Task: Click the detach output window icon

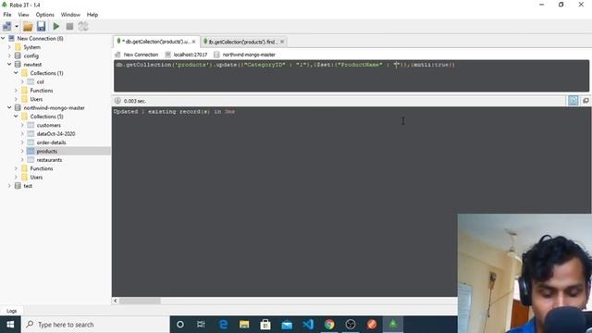Action: coord(586,101)
